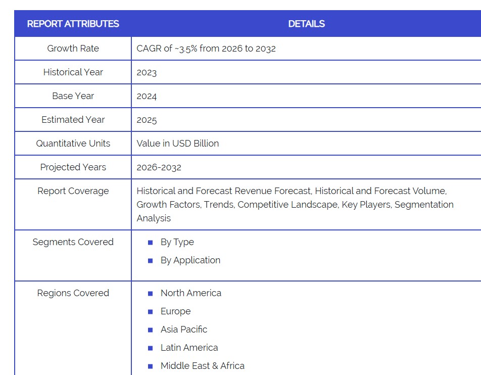Viewport: 481px width, 375px height.
Task: Click the CAGR of ~3.5% text
Action: pyautogui.click(x=206, y=49)
